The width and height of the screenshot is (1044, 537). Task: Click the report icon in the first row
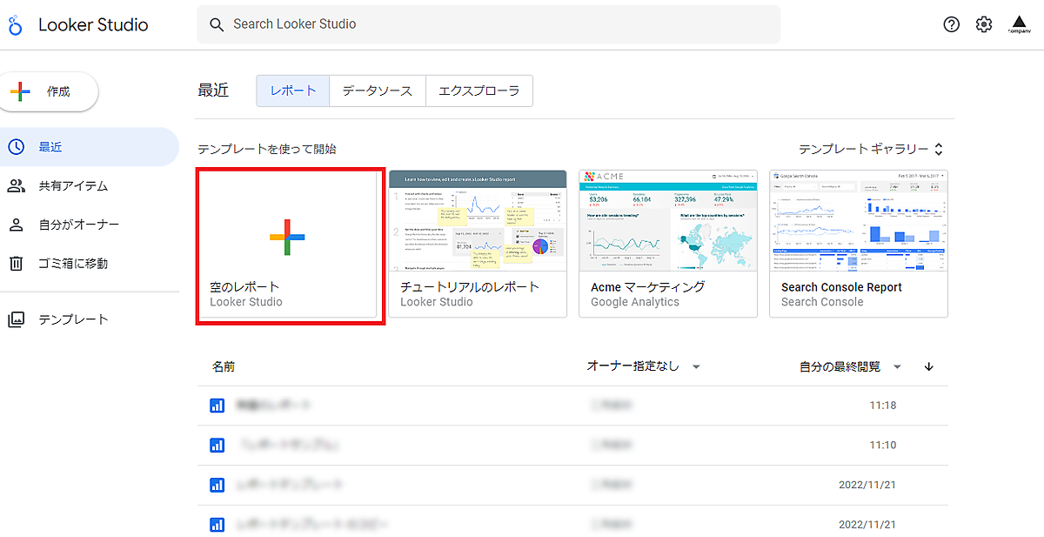coord(217,406)
